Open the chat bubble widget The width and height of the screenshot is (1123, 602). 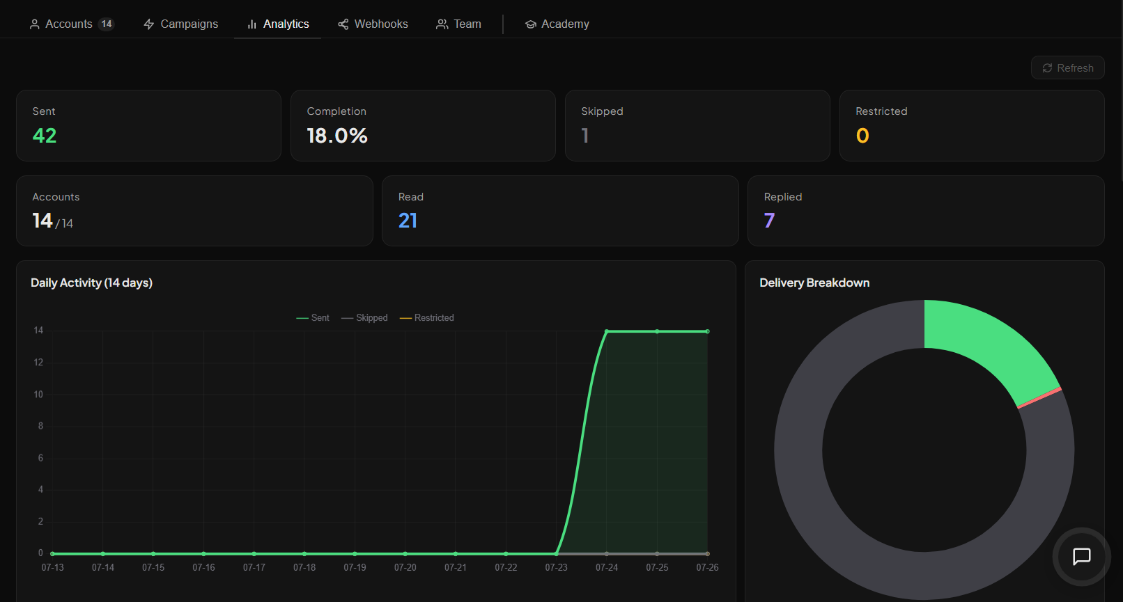click(x=1081, y=556)
